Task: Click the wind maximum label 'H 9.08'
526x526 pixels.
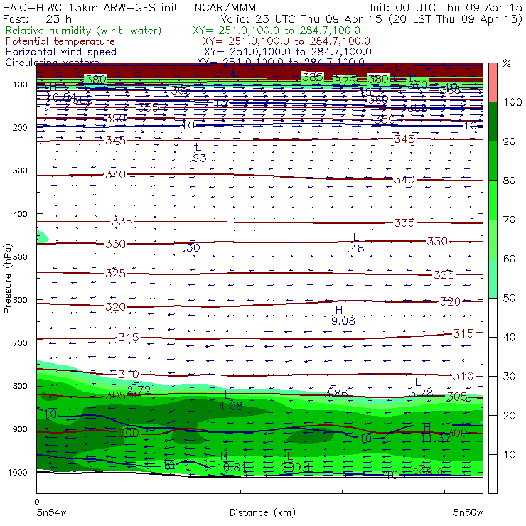Action: [x=343, y=316]
